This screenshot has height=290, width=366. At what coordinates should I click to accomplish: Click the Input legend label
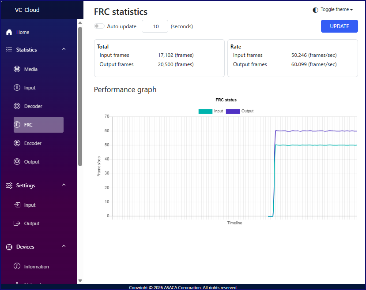point(219,111)
